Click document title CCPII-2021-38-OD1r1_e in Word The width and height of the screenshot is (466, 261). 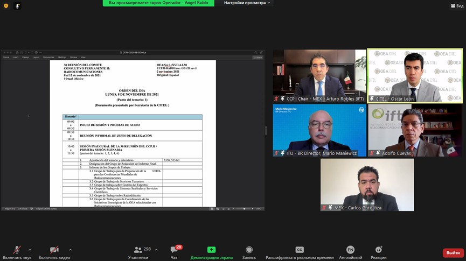pyautogui.click(x=133, y=53)
